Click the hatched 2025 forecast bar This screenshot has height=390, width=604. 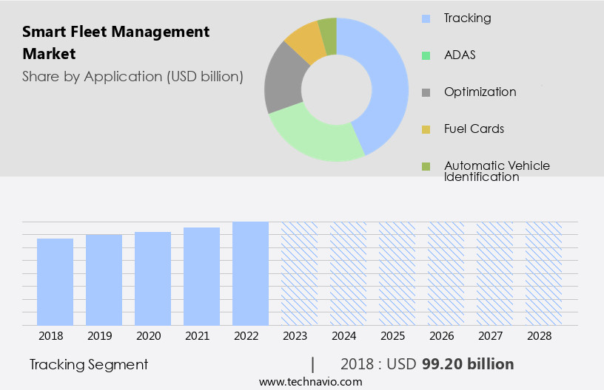coord(397,273)
